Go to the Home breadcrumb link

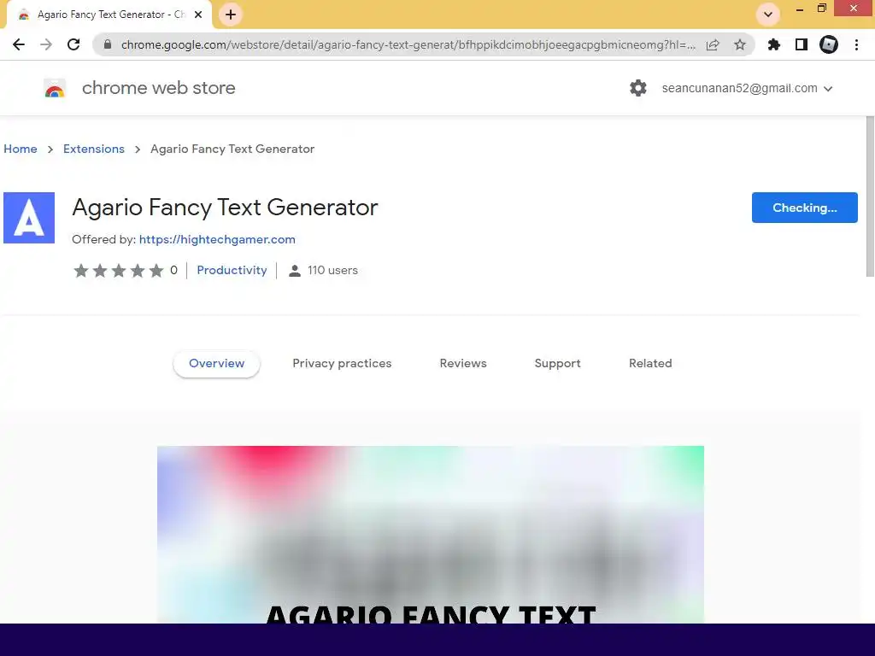click(21, 149)
